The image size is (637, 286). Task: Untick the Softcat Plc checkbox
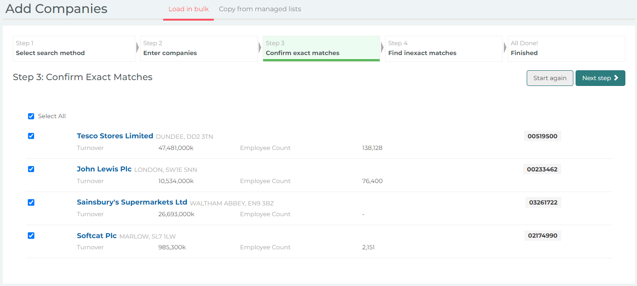click(x=31, y=235)
